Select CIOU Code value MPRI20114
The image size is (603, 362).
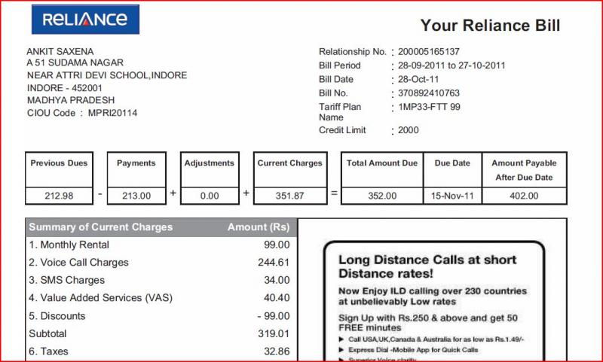[x=112, y=113]
